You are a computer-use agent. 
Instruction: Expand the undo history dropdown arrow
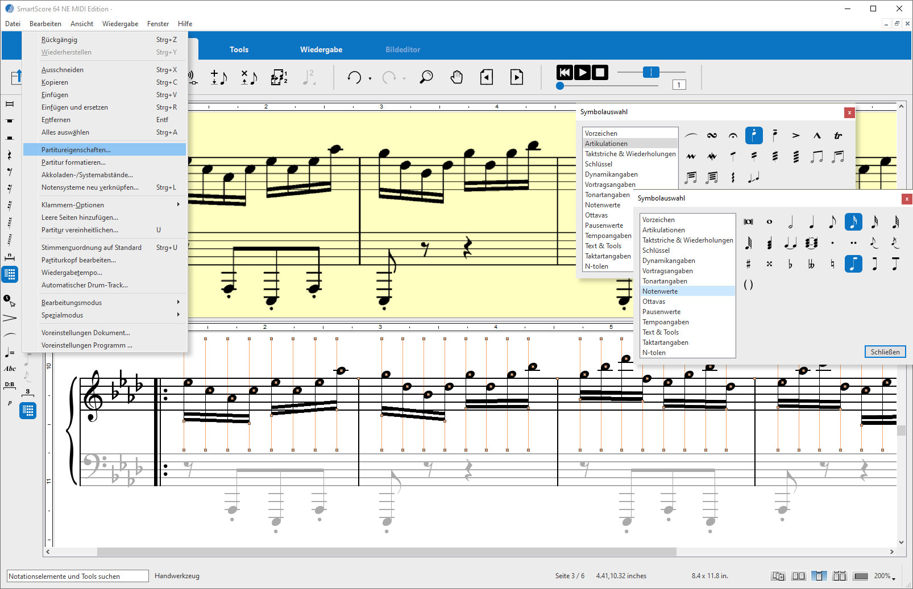pyautogui.click(x=370, y=78)
